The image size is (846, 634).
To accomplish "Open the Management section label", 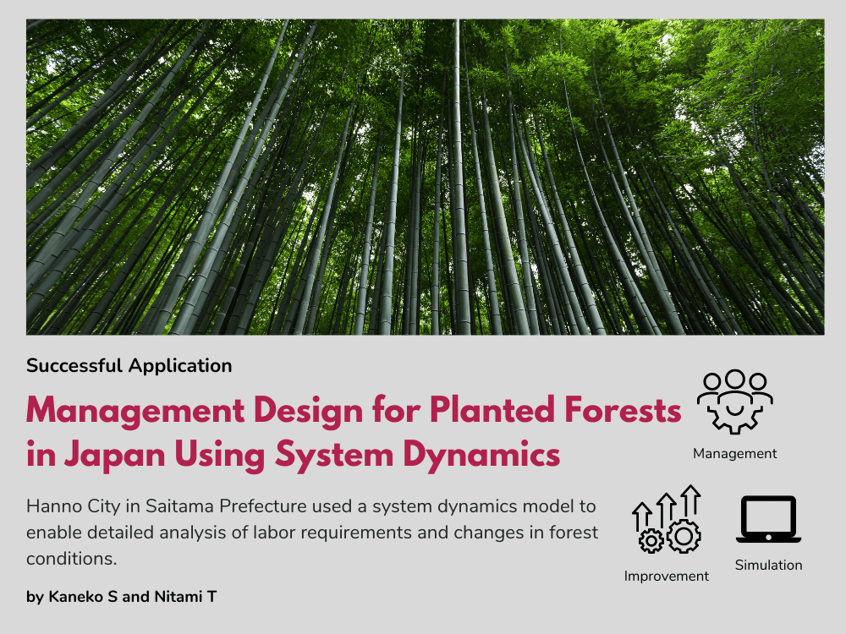I will (735, 453).
